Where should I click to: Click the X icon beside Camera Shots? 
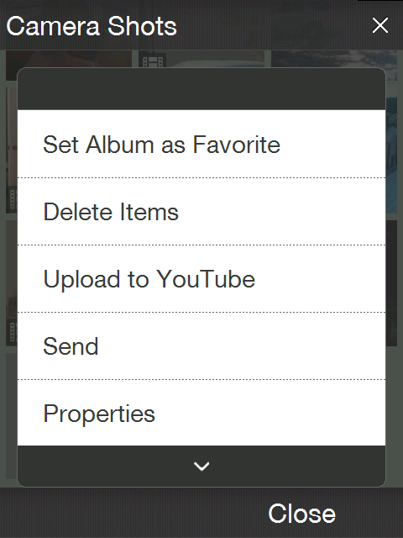(380, 26)
